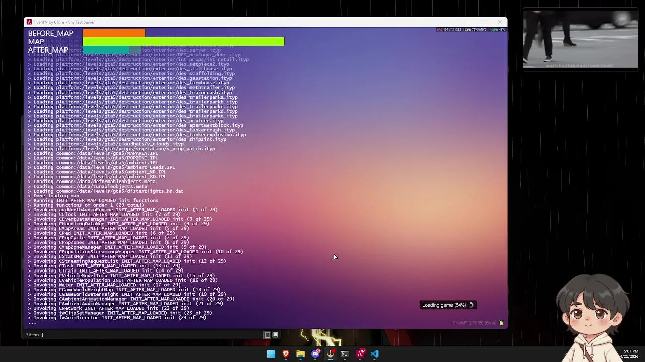
Task: Switch to the active FiveM taskbar icon
Action: [x=330, y=354]
